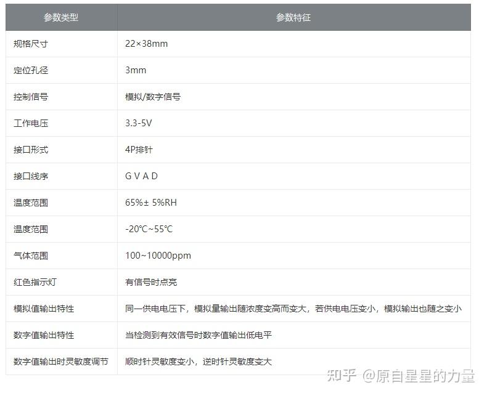Click the 参数类型 column header

point(61,17)
